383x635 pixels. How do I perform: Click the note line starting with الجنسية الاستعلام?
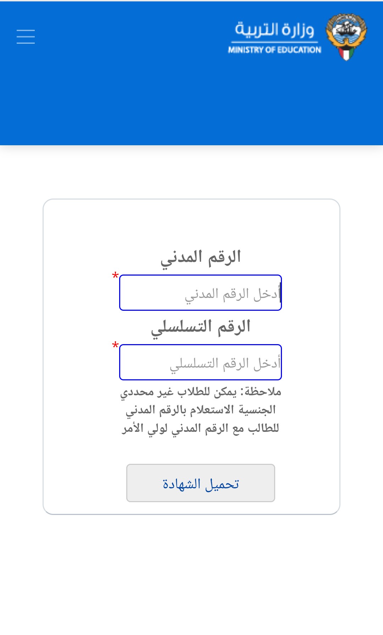pos(201,410)
